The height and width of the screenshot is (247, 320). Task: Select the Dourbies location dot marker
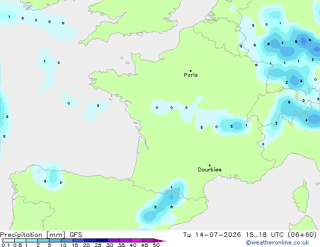point(209,165)
